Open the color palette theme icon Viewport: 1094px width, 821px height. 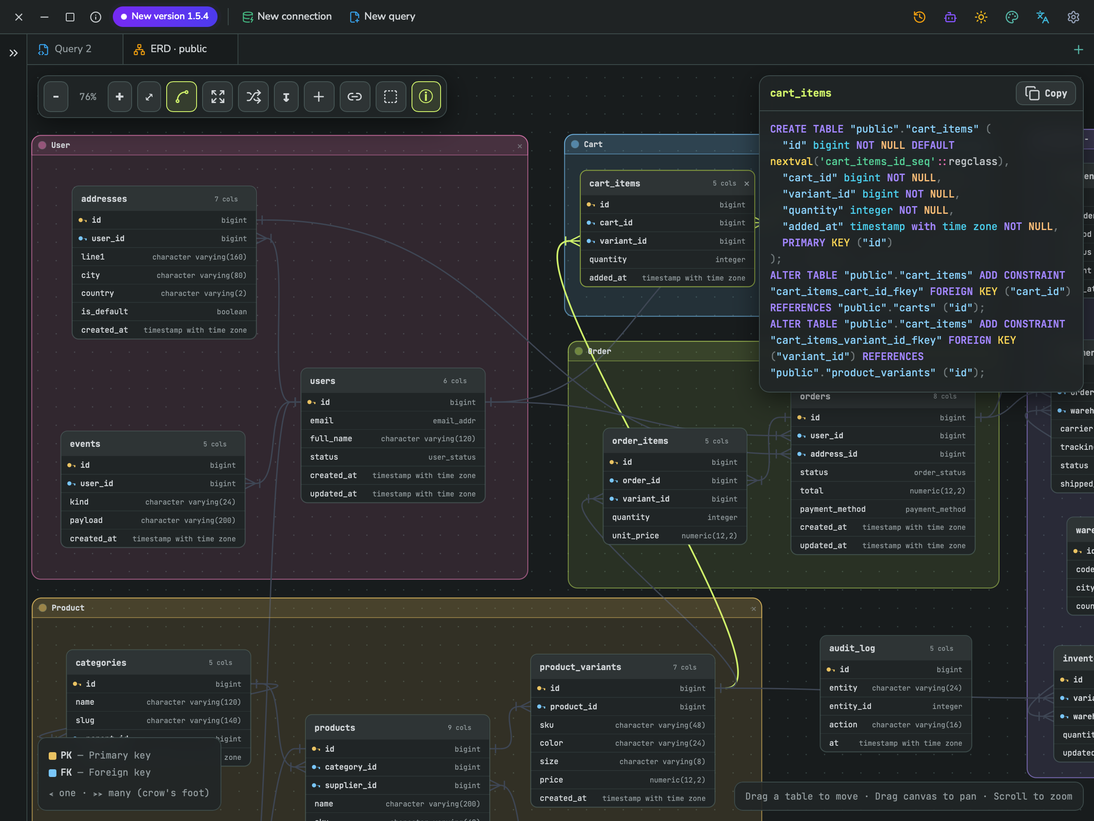(x=1012, y=17)
